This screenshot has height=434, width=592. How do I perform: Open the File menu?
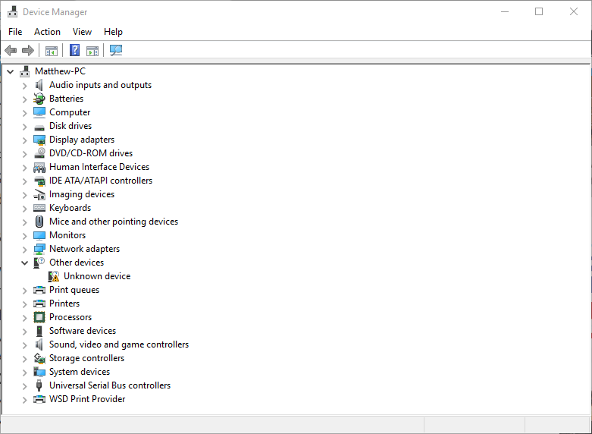(x=15, y=32)
